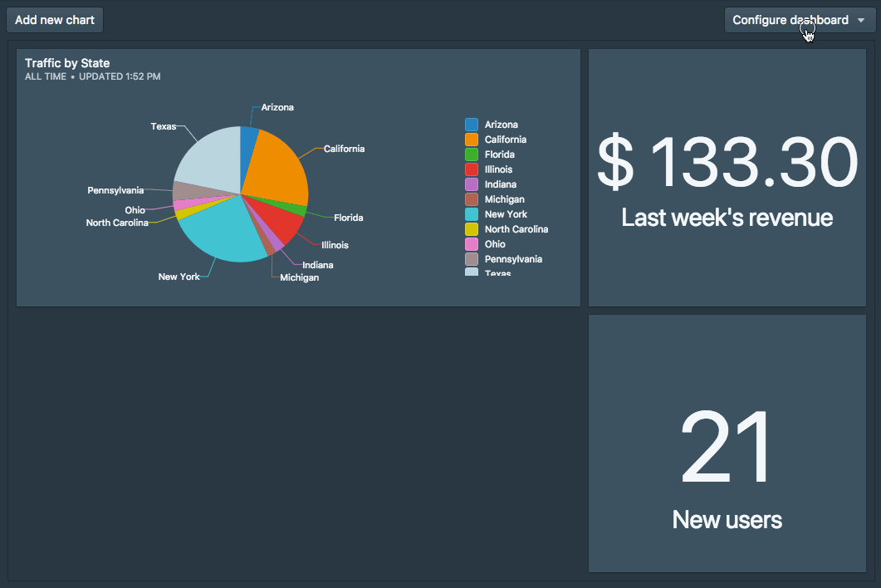Select the Florida name in the legend list
Screen dimensions: 881x588
pos(500,154)
